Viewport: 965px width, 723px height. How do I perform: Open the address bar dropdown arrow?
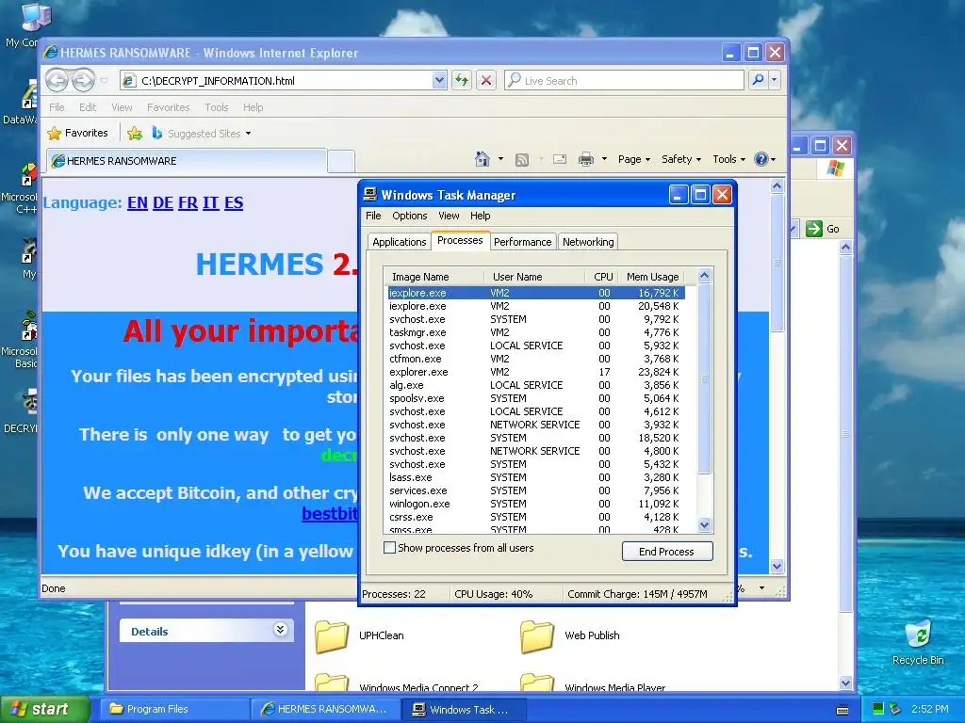[439, 80]
